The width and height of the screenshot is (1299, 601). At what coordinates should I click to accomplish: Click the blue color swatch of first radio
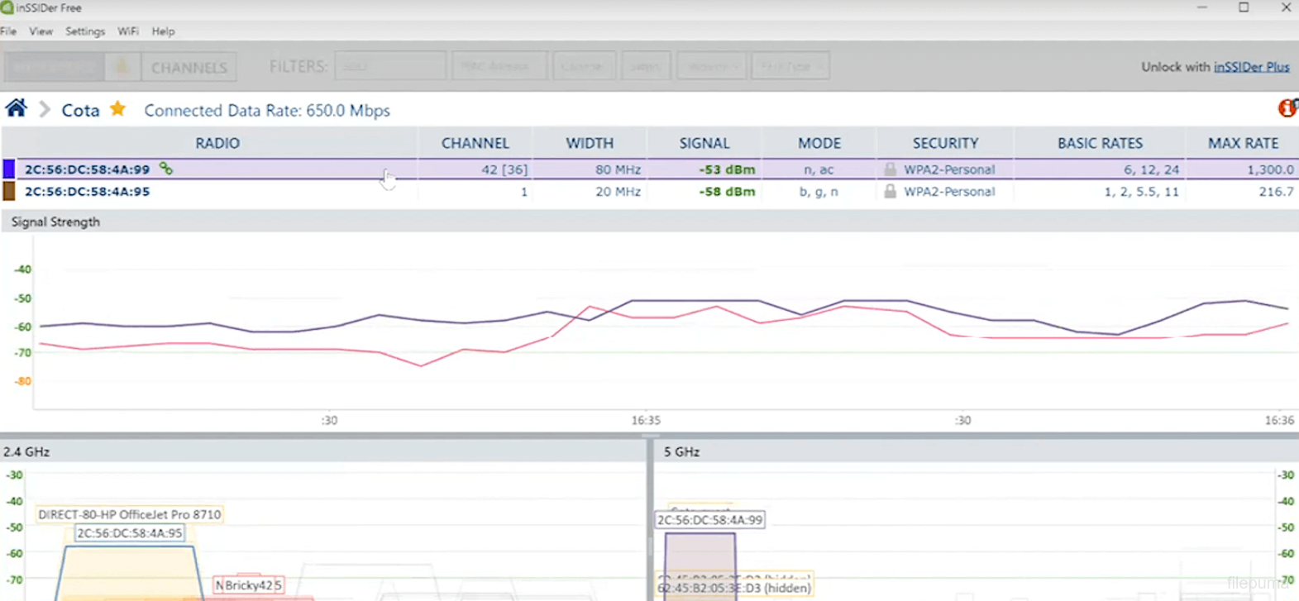click(x=9, y=169)
